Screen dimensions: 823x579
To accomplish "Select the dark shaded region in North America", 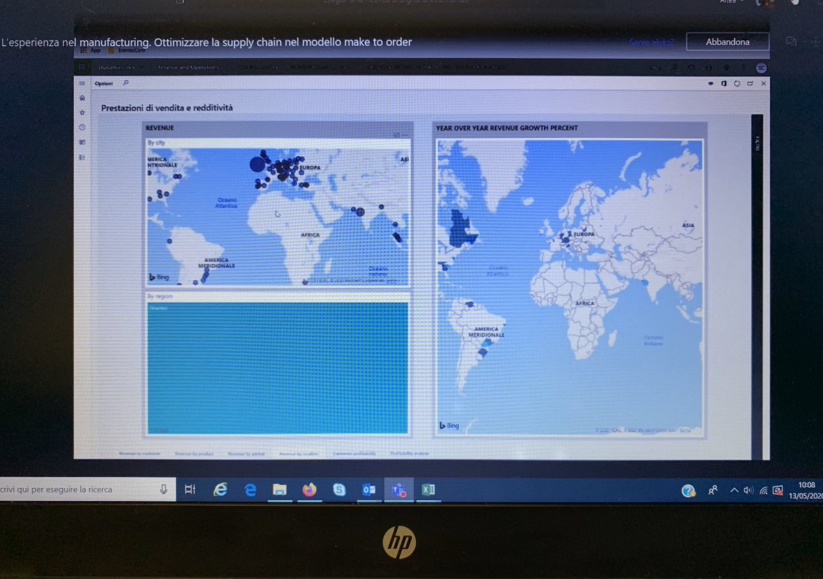I will point(462,229).
